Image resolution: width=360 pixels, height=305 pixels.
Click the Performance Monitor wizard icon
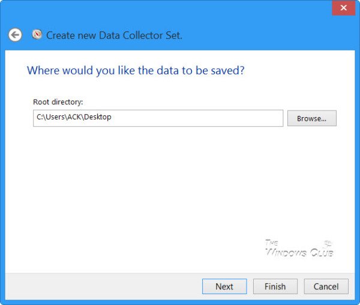click(37, 34)
